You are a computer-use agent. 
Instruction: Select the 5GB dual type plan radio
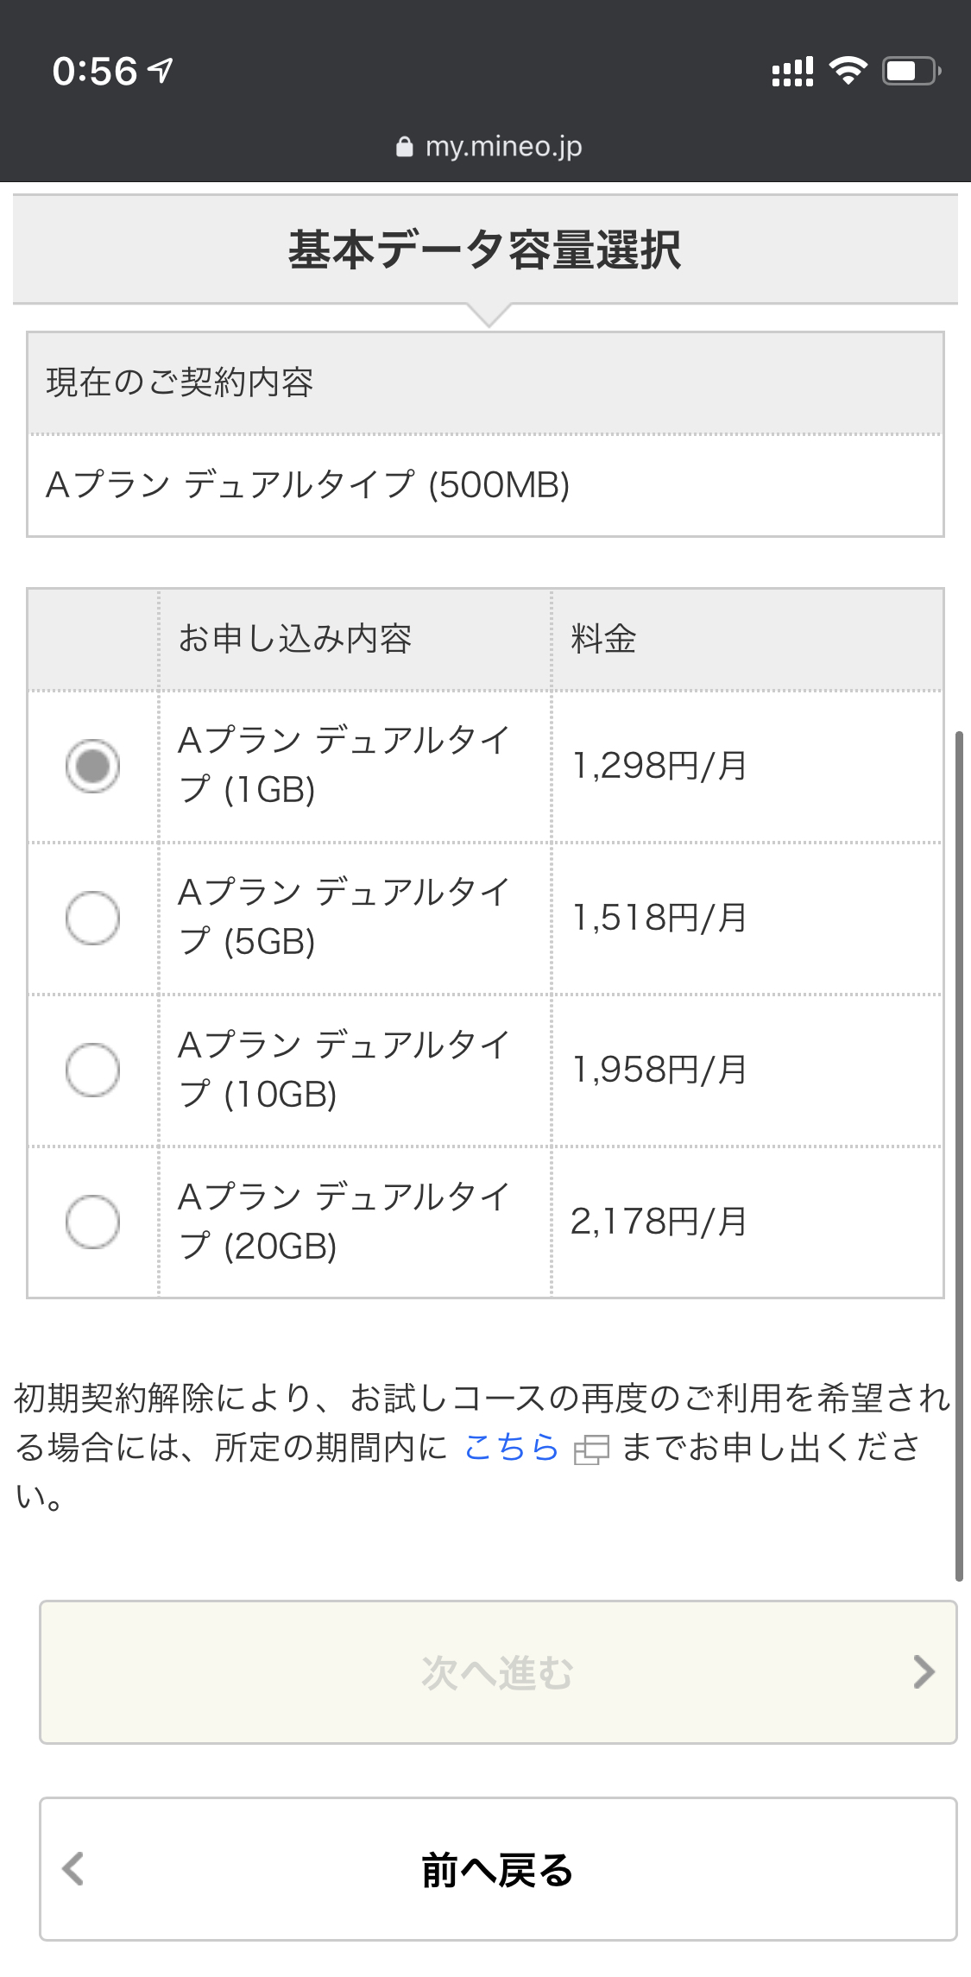pyautogui.click(x=92, y=918)
